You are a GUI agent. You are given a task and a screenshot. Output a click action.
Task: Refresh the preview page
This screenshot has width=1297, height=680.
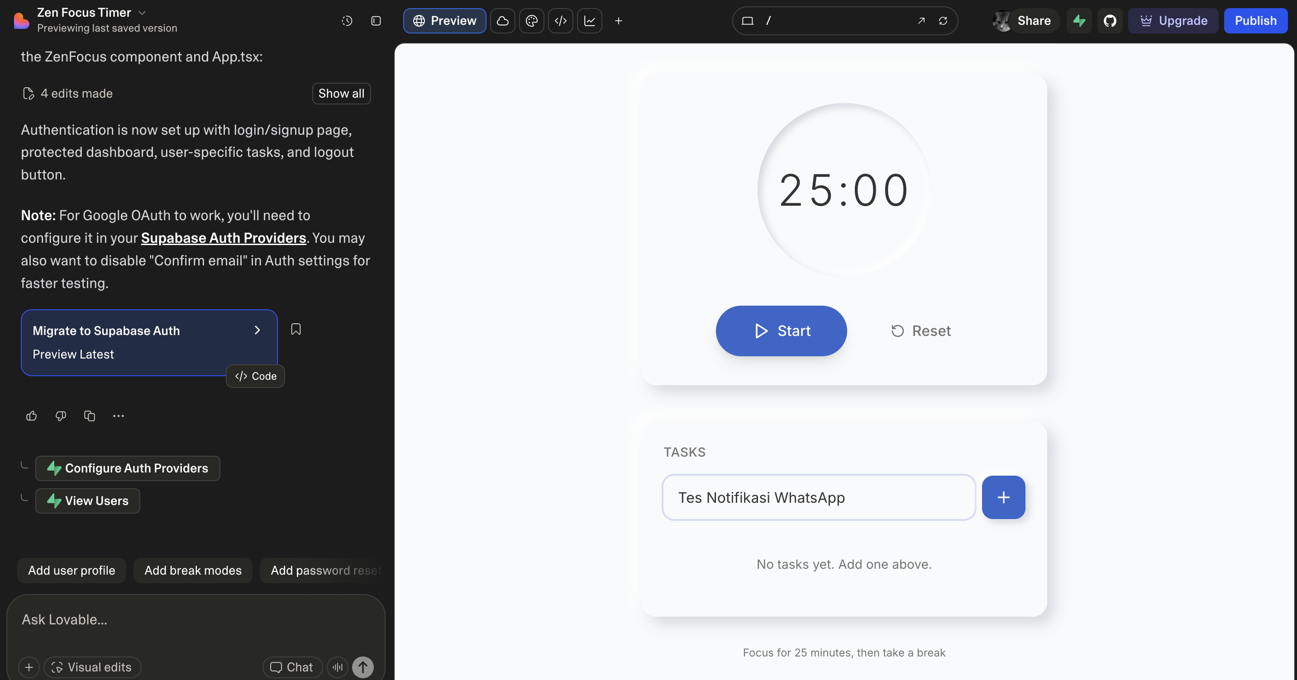click(943, 21)
